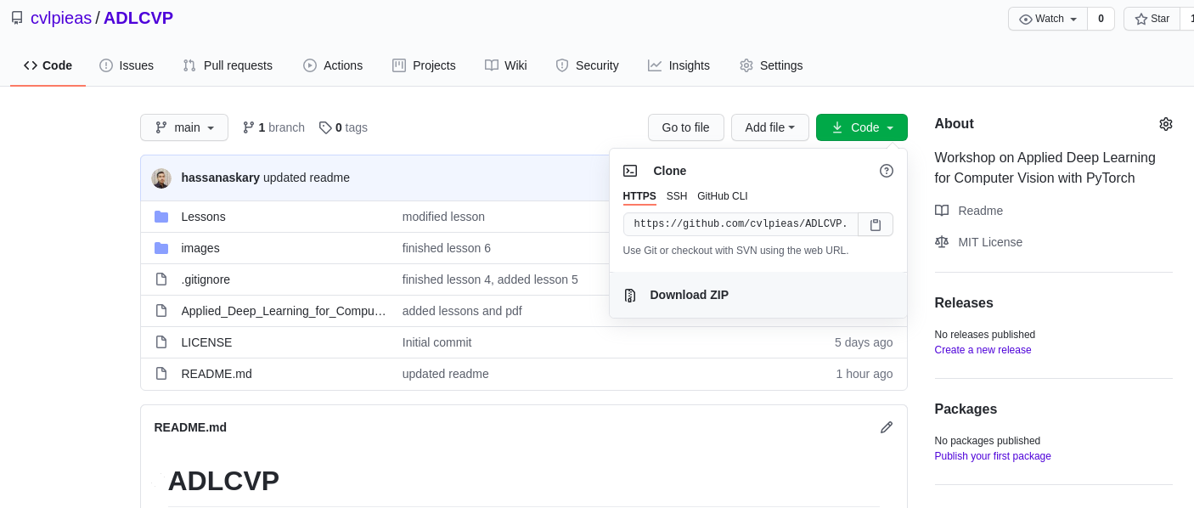The width and height of the screenshot is (1194, 508).
Task: Select the GitHub CLI clone tab
Action: [x=723, y=196]
